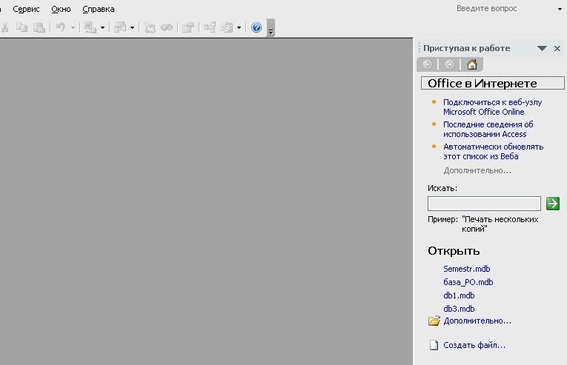Go to task pane Home icon

click(x=472, y=64)
